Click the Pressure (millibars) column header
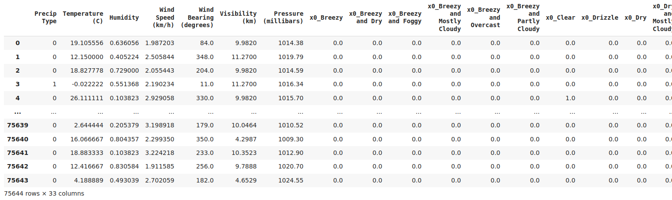The image size is (672, 200). (283, 18)
